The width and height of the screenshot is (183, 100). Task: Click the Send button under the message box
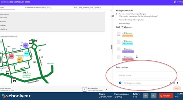[x=177, y=89]
